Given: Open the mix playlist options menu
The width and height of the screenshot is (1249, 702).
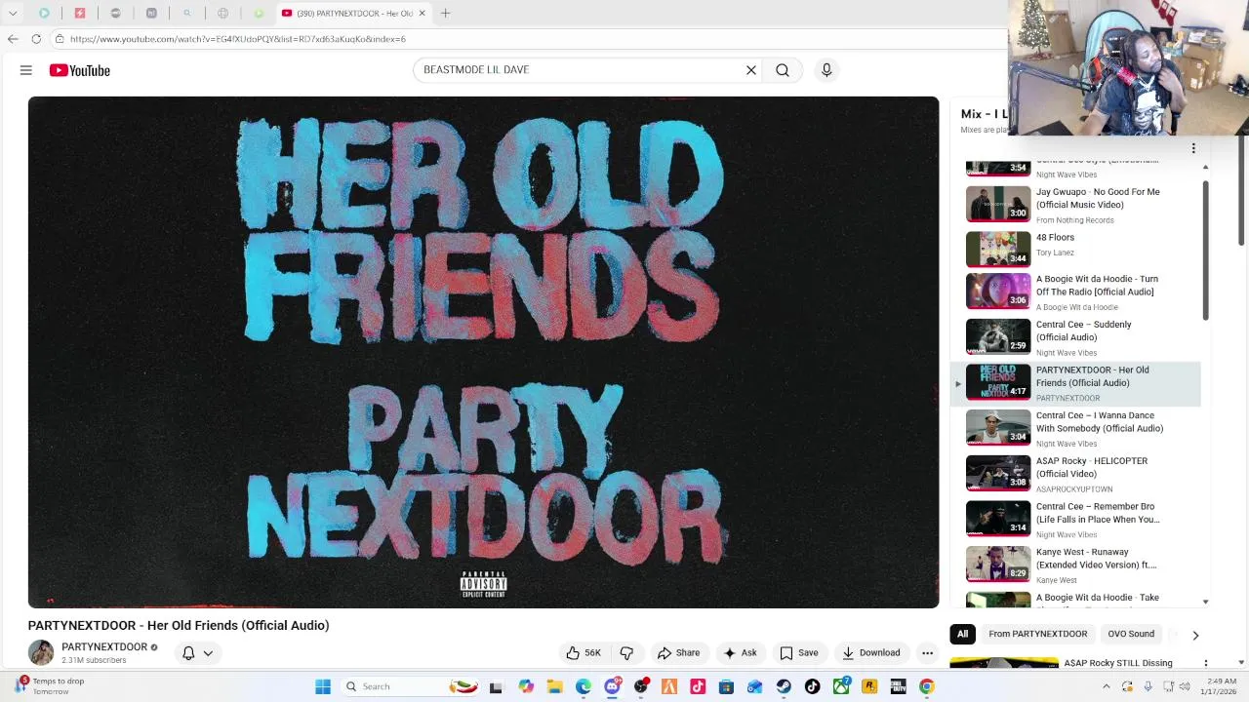Looking at the screenshot, I should pos(1192,148).
